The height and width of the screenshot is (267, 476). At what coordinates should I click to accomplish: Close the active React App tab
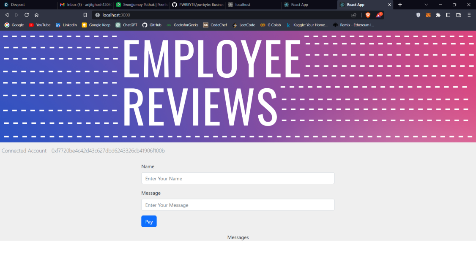tap(389, 5)
